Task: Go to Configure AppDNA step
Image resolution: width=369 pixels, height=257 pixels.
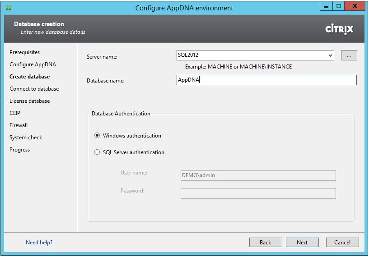Action: [33, 64]
